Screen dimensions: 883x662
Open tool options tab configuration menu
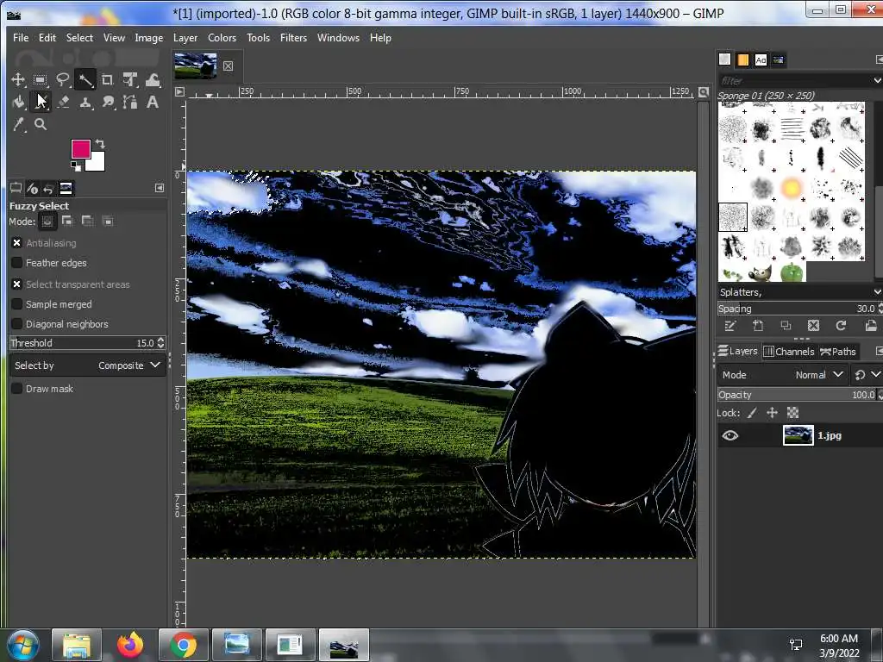(160, 188)
